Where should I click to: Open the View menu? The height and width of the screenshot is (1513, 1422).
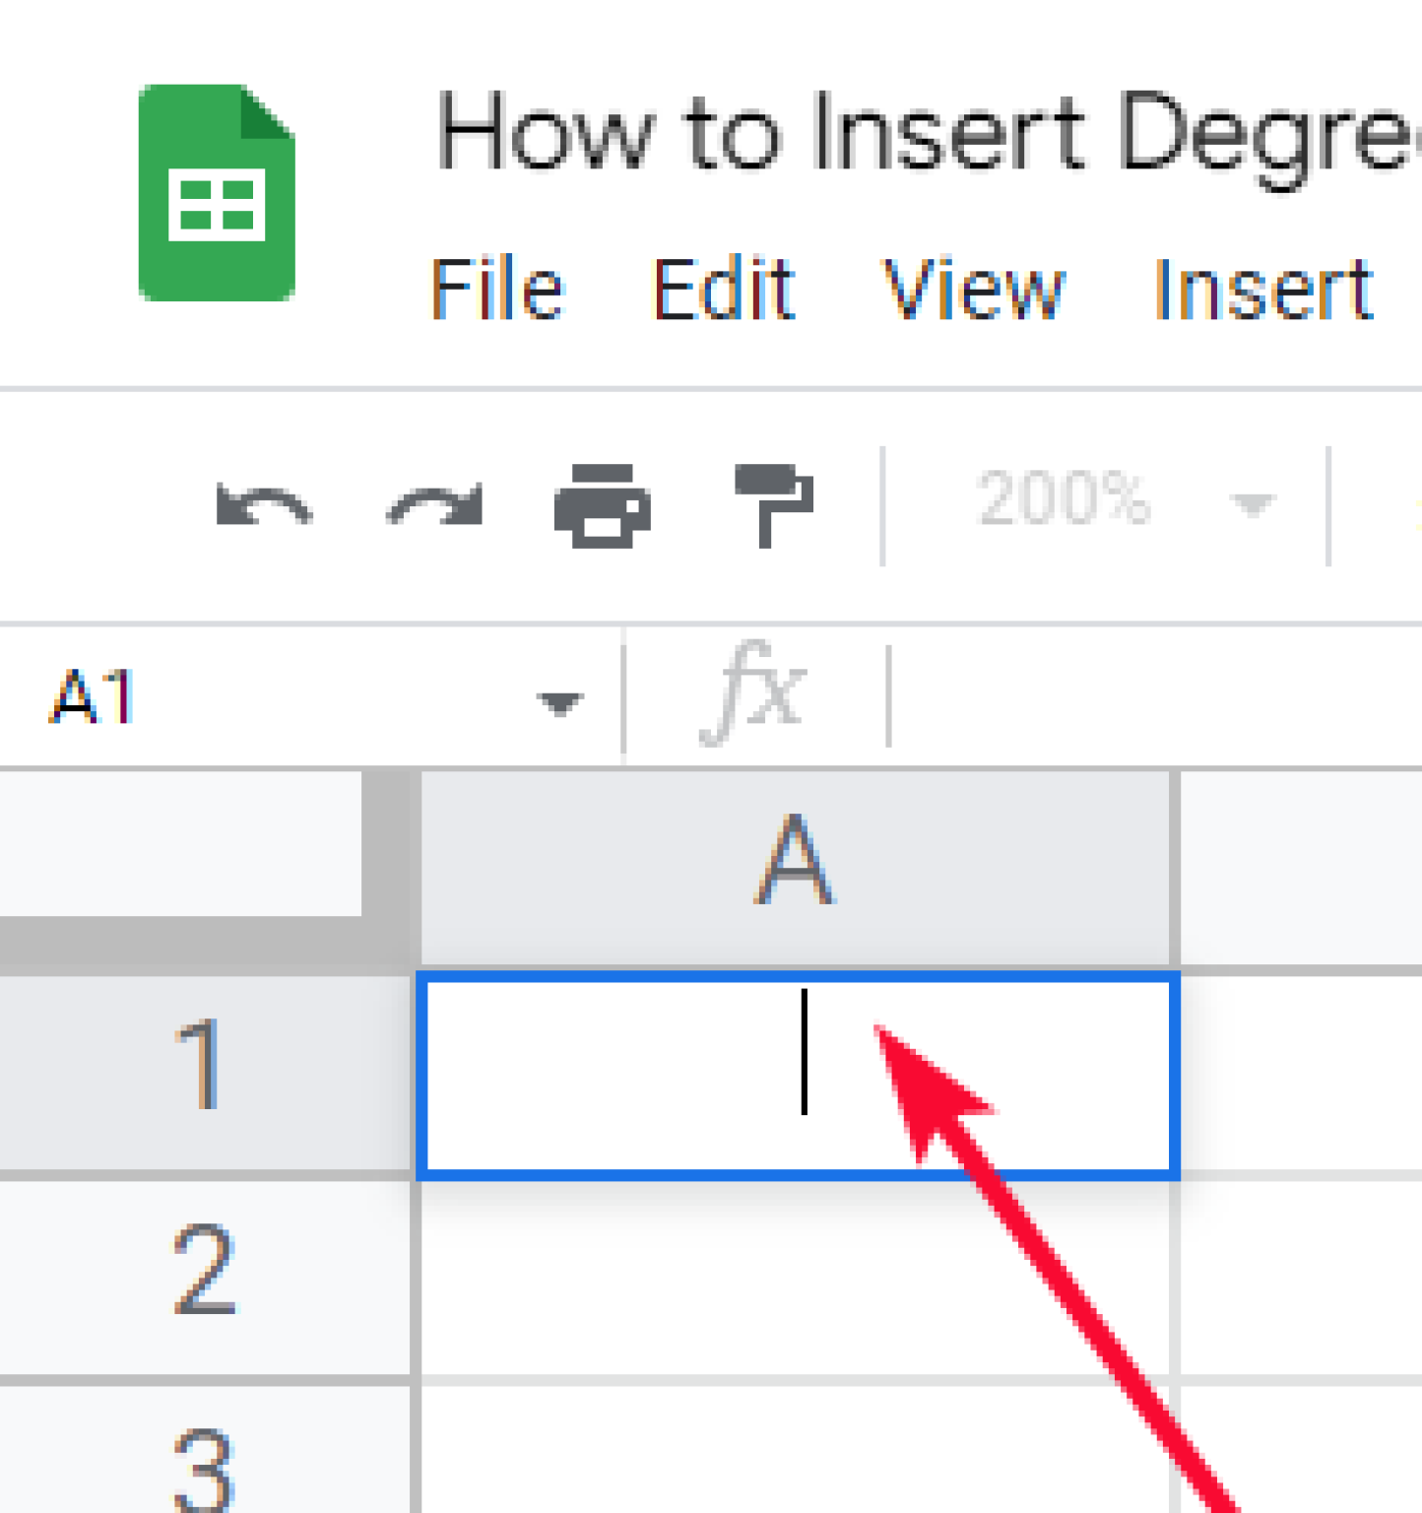click(x=974, y=290)
